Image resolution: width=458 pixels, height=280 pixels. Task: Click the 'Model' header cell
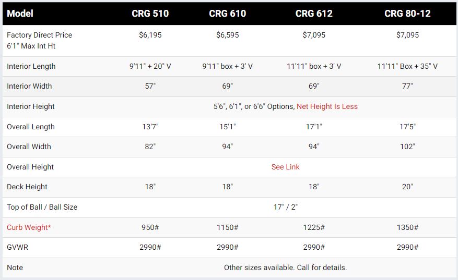tap(20, 14)
